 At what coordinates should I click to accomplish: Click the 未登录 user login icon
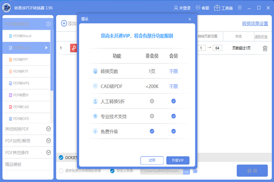pos(176,8)
